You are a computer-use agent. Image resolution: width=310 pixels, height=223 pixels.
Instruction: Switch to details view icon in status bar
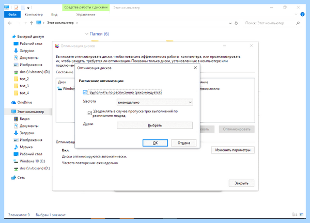tap(295, 214)
